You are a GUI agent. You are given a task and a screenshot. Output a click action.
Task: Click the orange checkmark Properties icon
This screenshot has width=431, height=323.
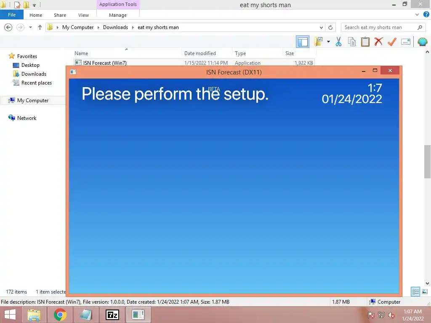coord(392,42)
